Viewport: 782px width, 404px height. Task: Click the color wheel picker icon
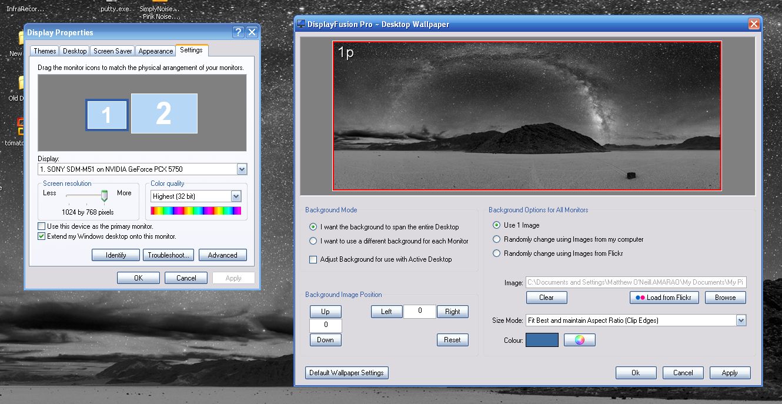pos(580,340)
